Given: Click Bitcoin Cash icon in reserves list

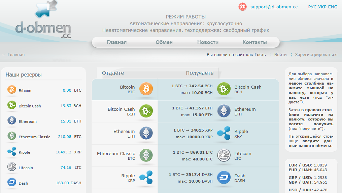Looking at the screenshot, I should click(12, 105).
